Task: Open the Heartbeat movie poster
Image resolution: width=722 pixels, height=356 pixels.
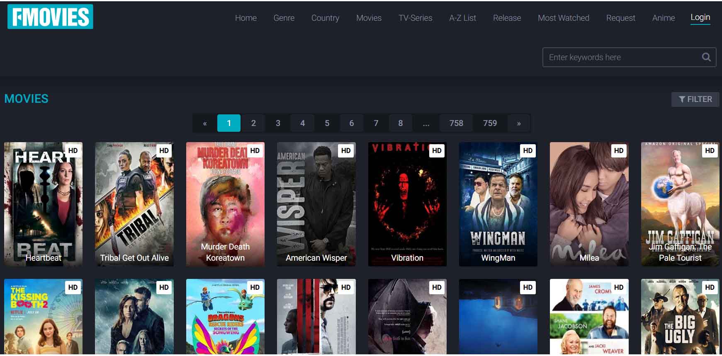Action: (43, 204)
